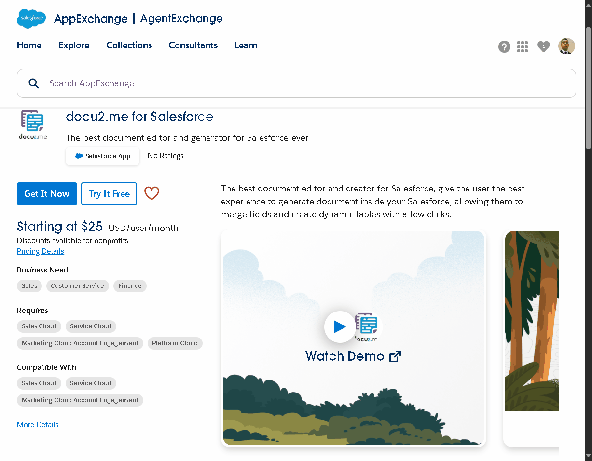
Task: Click Service Cloud tag under Compatible With
Action: 91,383
